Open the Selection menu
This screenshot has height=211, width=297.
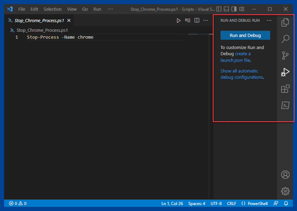tap(53, 9)
